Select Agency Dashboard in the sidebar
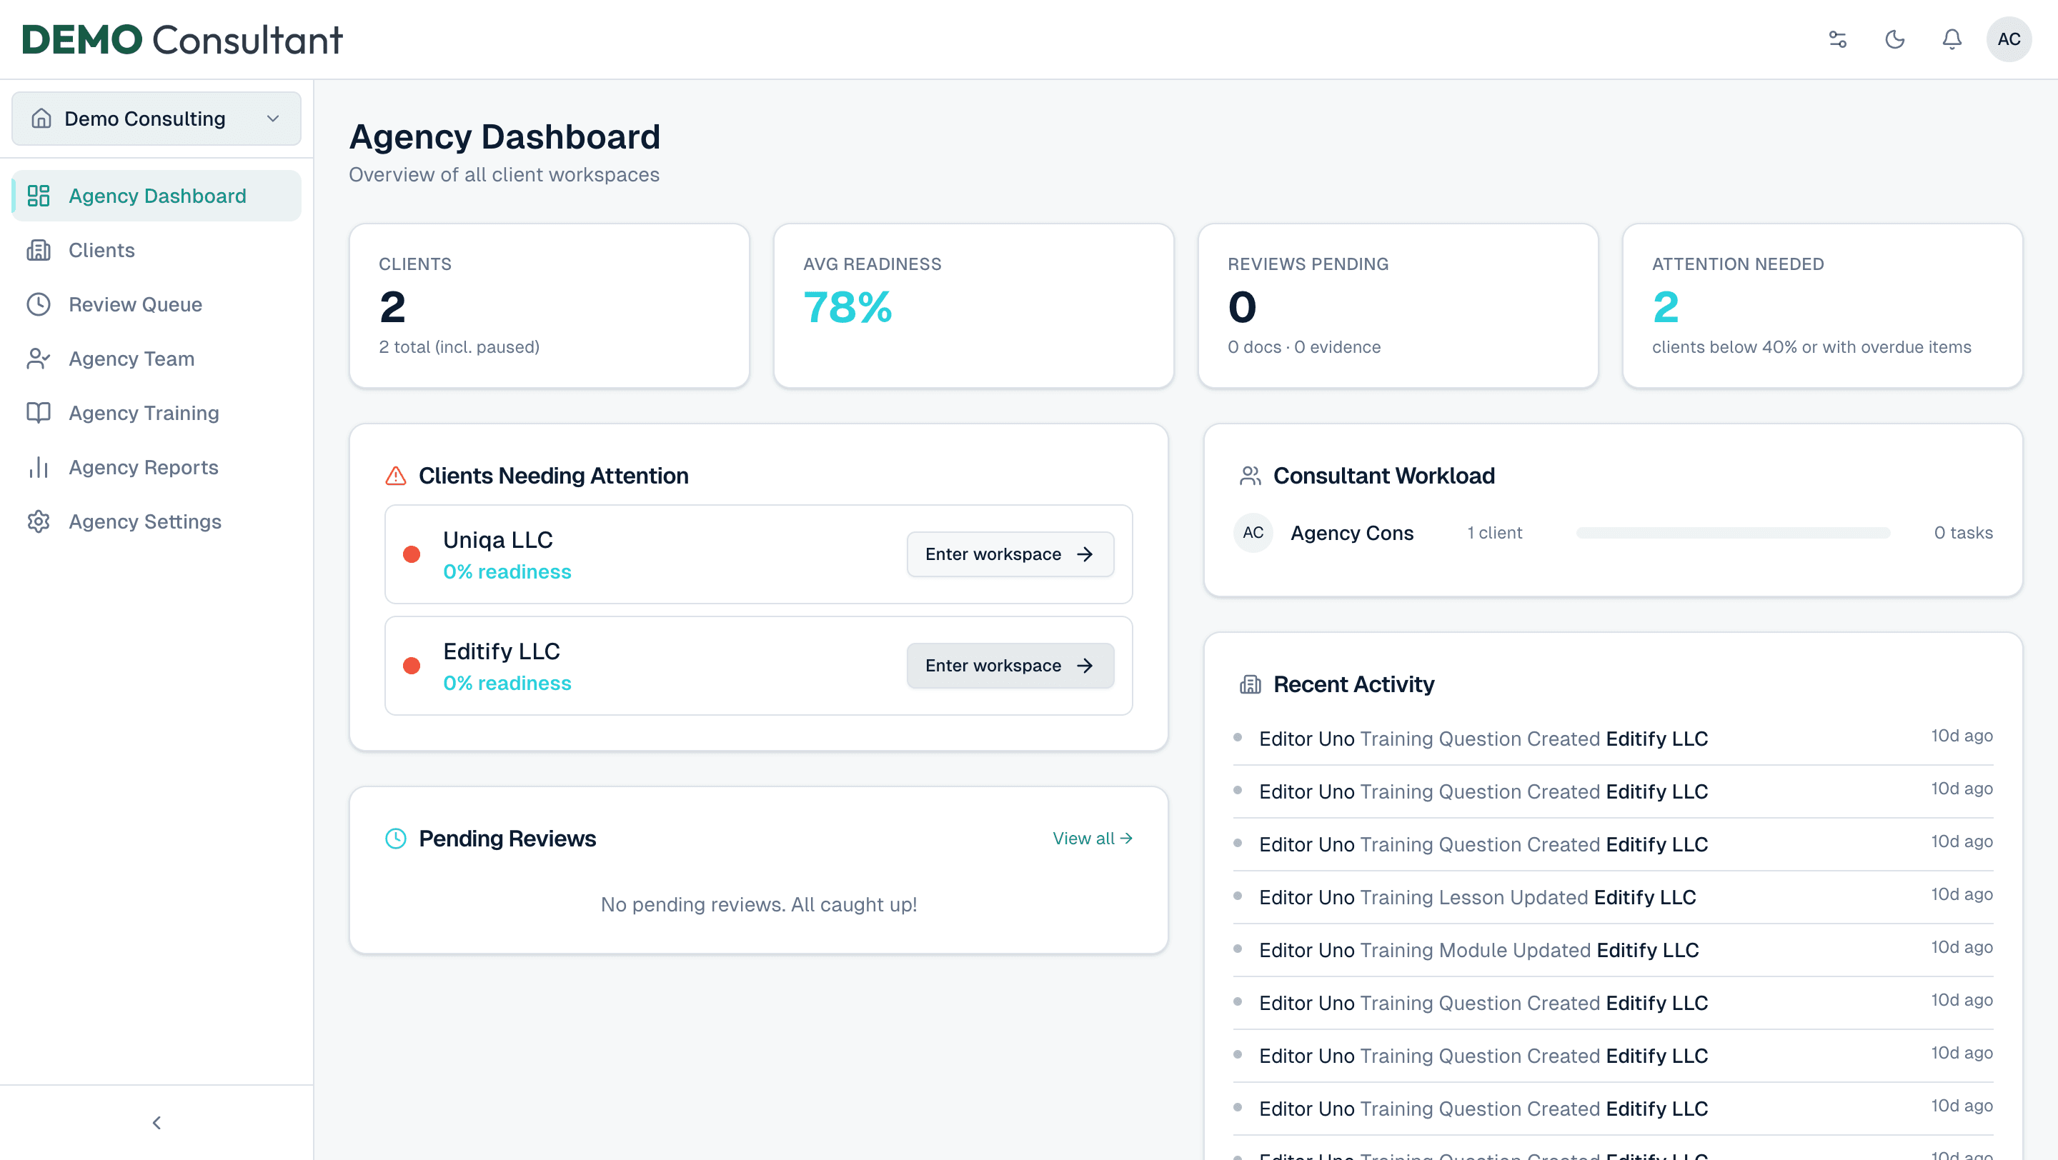The width and height of the screenshot is (2058, 1160). click(156, 196)
